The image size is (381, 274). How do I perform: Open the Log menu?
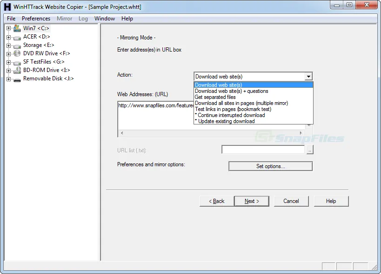point(83,19)
